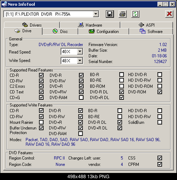Open the ASPI tab
Screen dimensions: 177x180
pyautogui.click(x=147, y=25)
